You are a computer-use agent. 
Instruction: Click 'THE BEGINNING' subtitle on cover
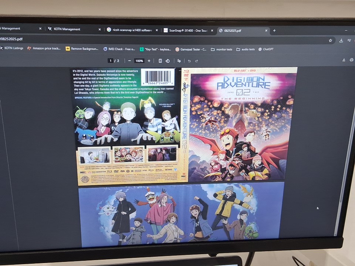[x=243, y=99]
